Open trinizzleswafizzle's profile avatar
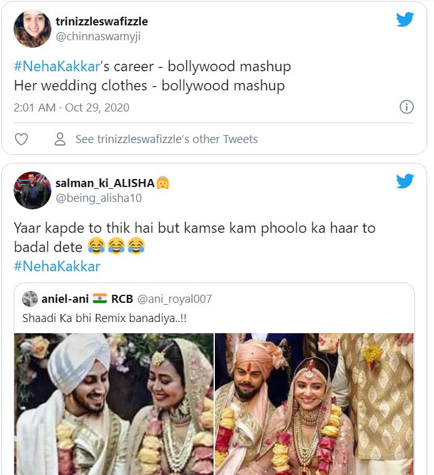 click(32, 28)
